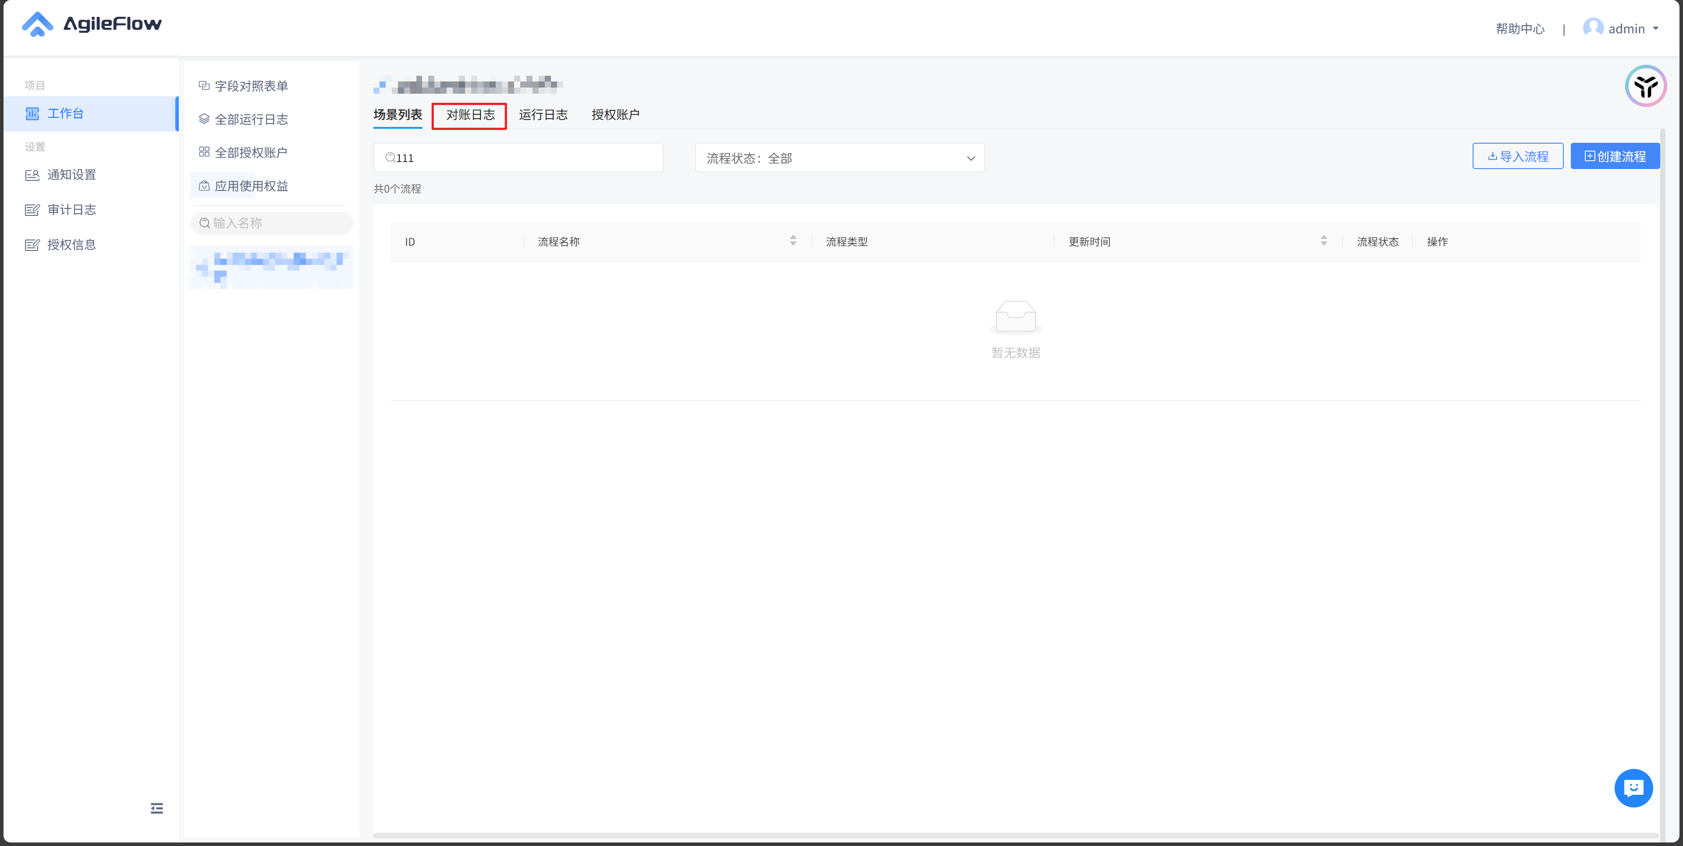Click the 输入名称 search field

tap(272, 223)
